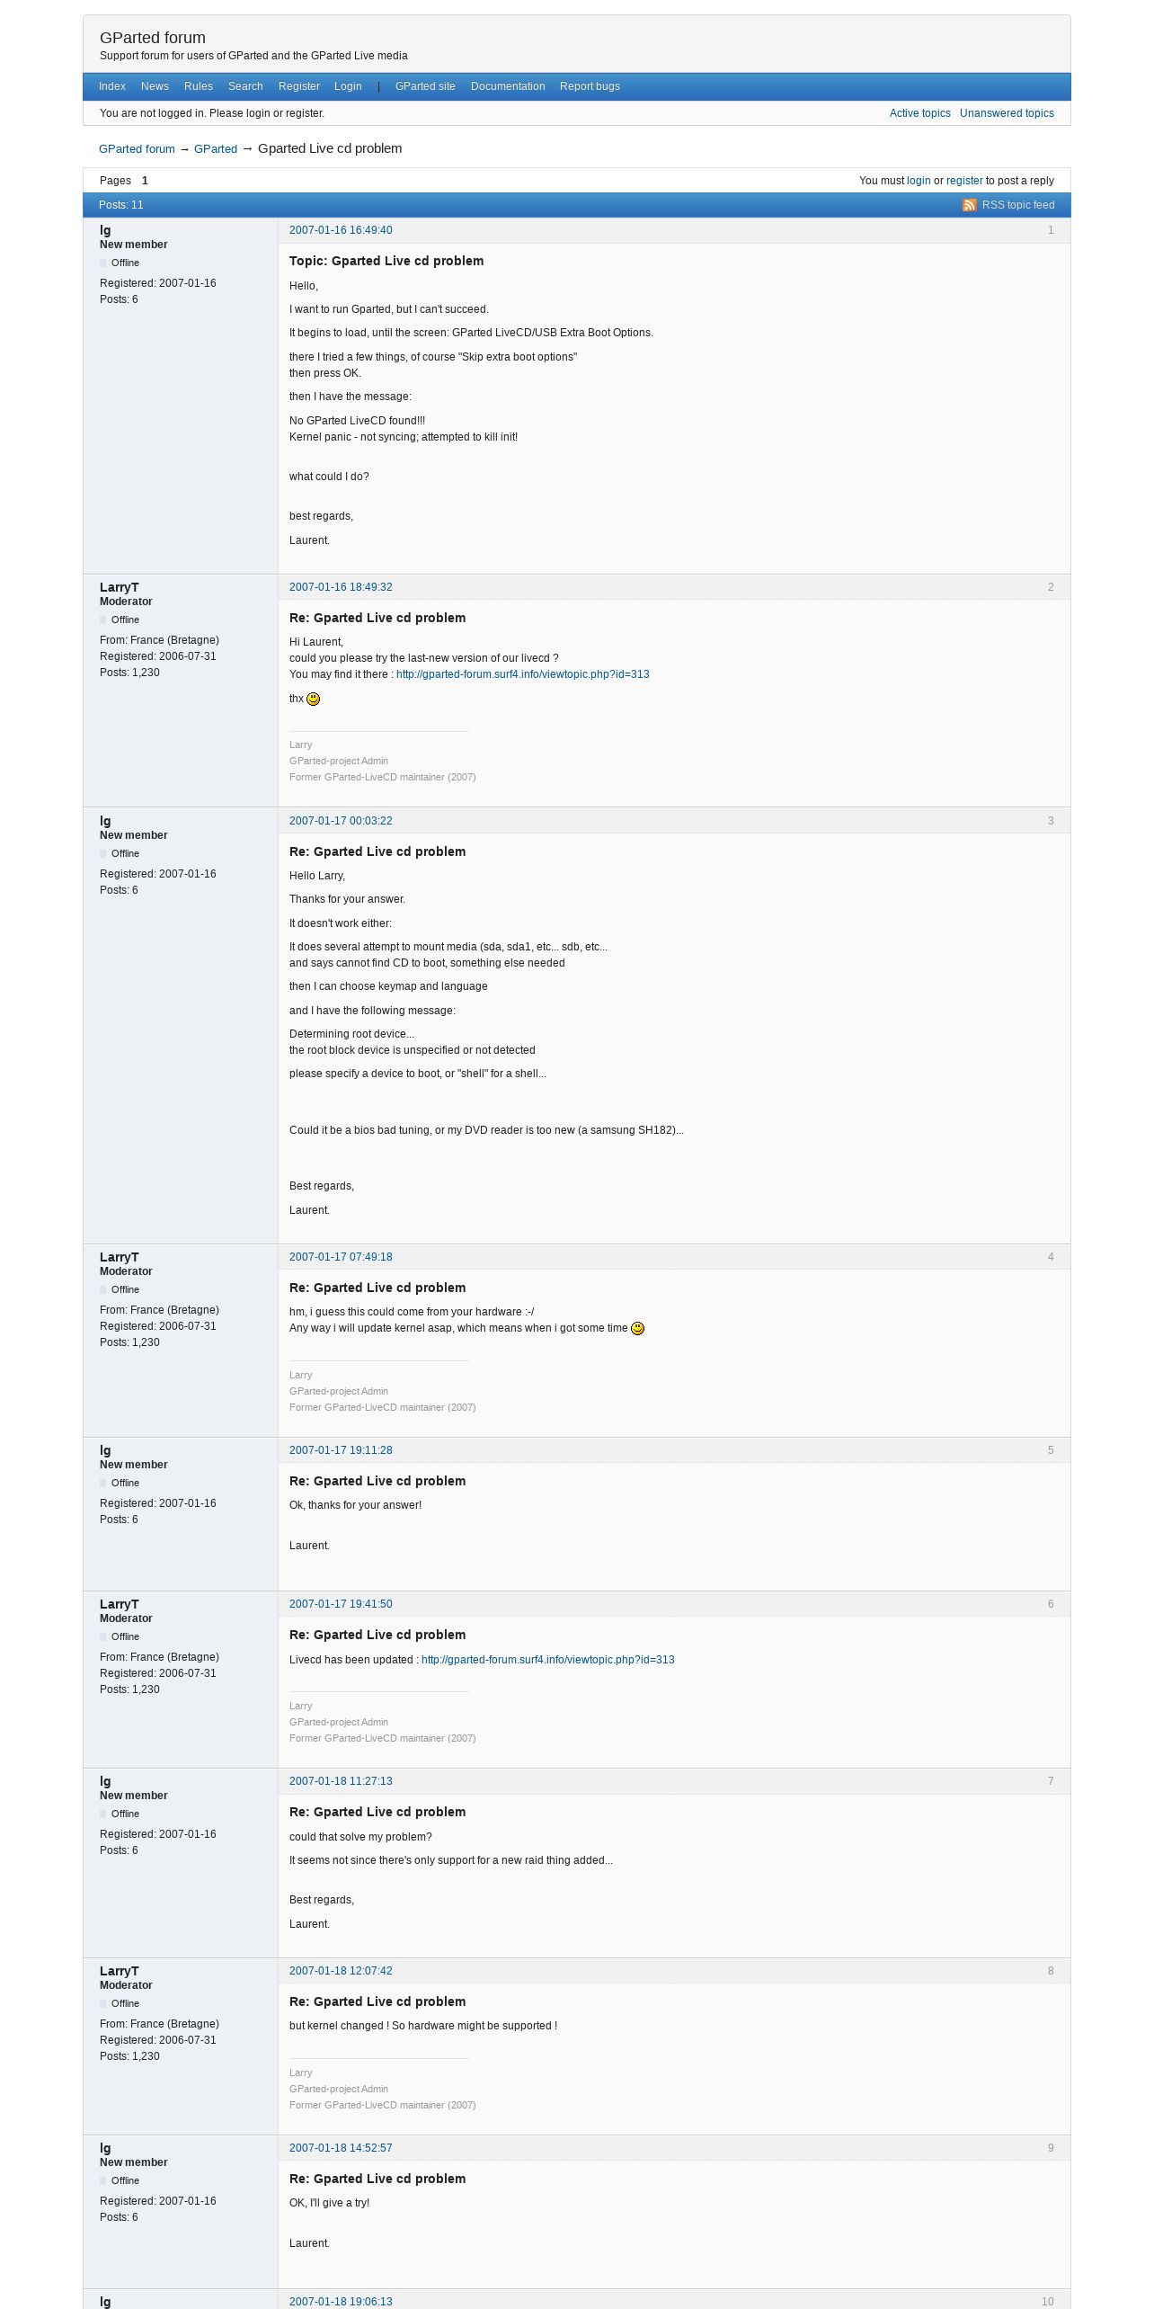View Active topics
The width and height of the screenshot is (1154, 2309).
(x=919, y=113)
